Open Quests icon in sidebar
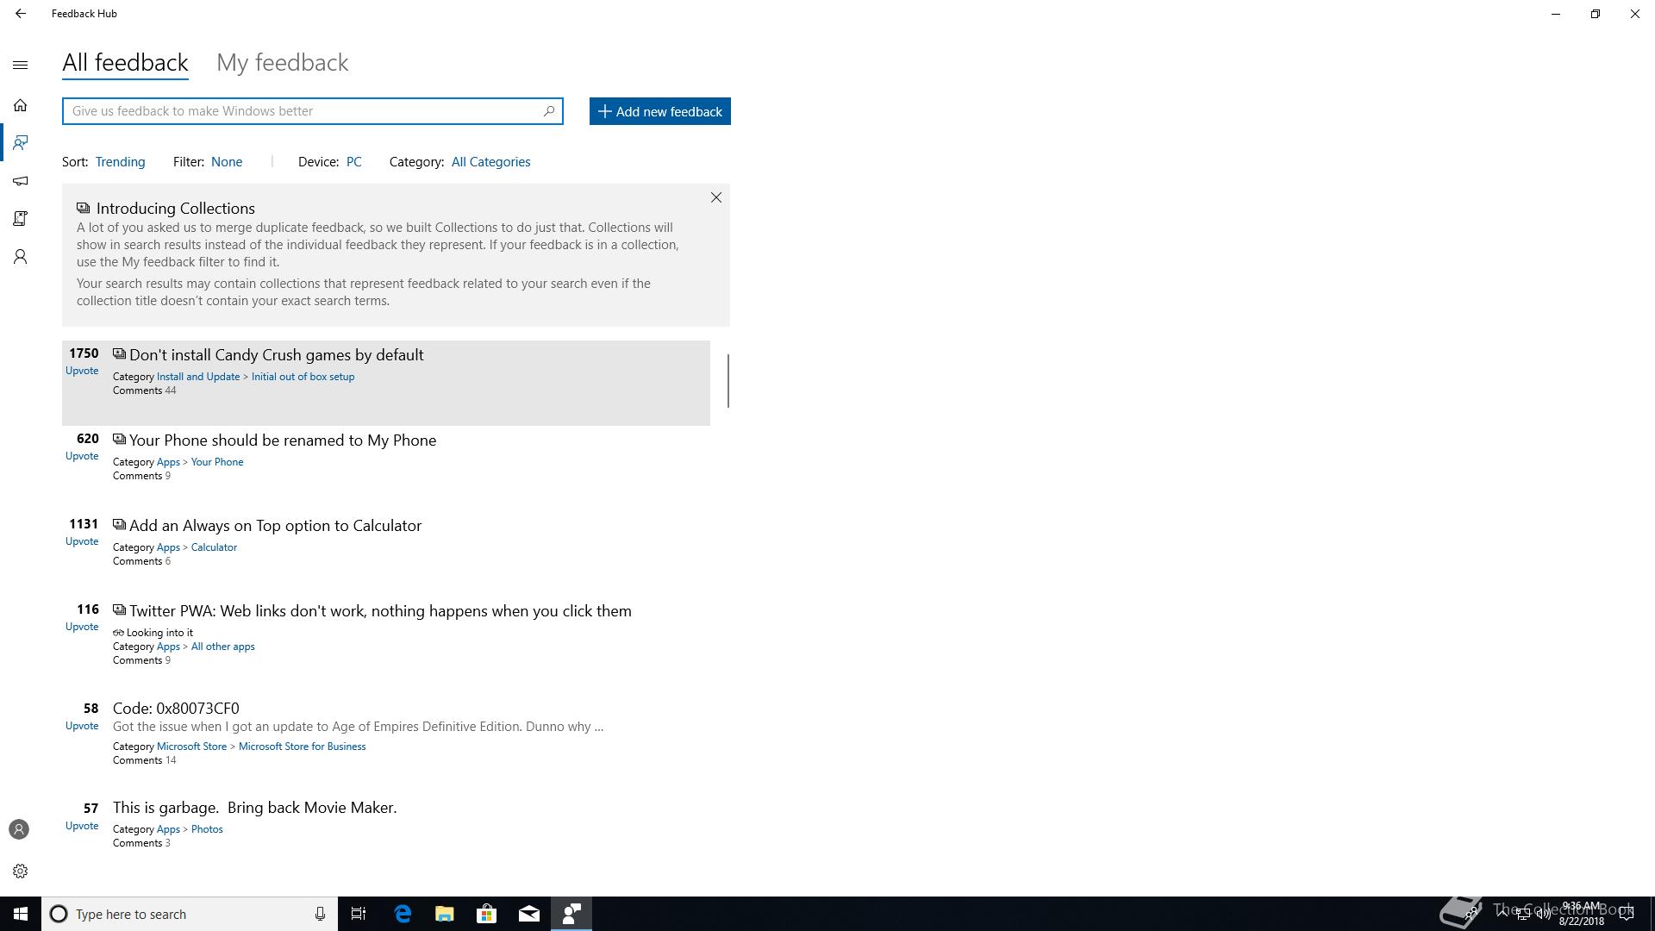Image resolution: width=1655 pixels, height=931 pixels. (21, 218)
